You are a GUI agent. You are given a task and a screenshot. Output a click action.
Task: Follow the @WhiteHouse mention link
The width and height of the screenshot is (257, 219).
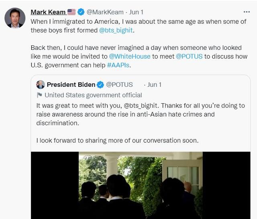[130, 56]
